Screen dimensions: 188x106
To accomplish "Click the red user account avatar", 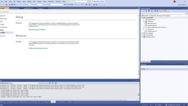I will (174, 1).
